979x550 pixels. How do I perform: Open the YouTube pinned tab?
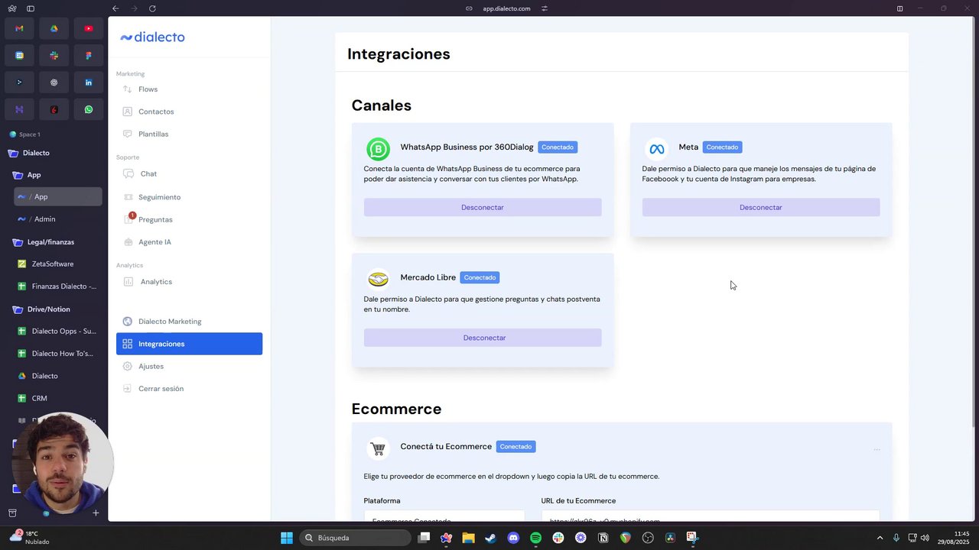tap(89, 28)
